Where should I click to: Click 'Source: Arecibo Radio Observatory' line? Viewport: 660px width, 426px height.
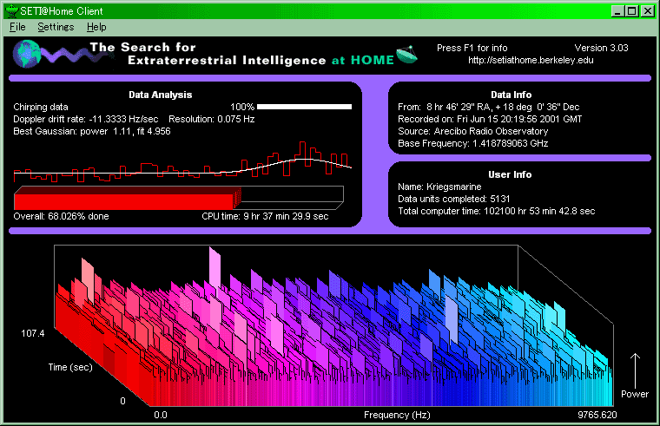(473, 131)
